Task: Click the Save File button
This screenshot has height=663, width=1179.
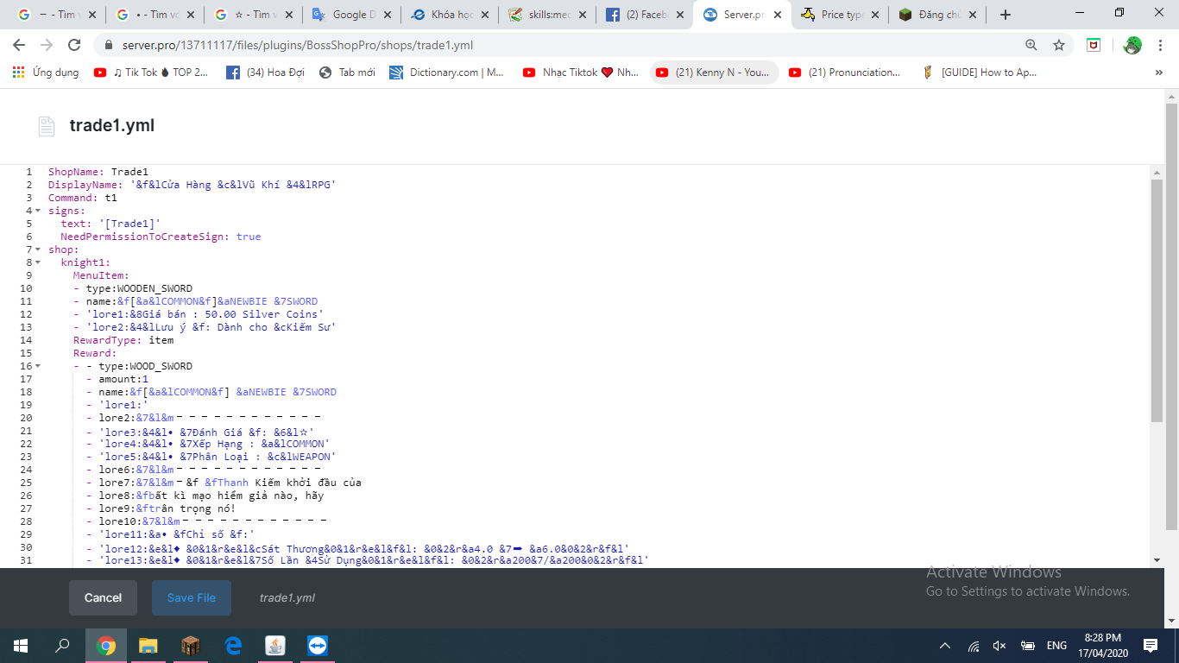Action: [x=192, y=597]
